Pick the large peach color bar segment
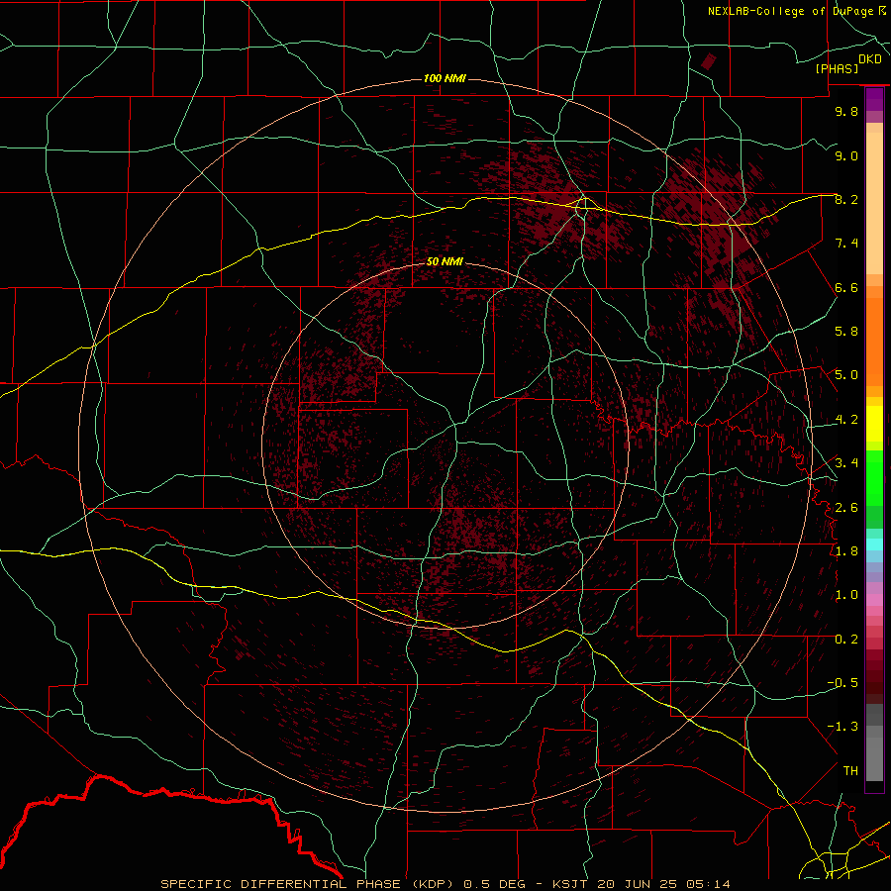 [x=874, y=203]
